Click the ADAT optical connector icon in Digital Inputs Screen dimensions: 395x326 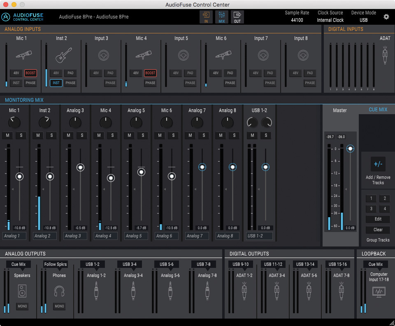click(x=385, y=55)
